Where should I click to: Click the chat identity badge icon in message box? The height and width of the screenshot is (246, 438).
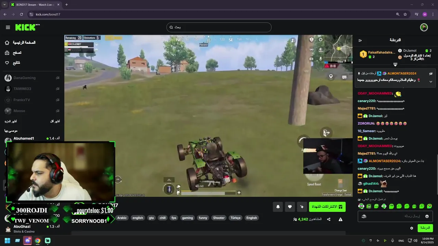pyautogui.click(x=364, y=216)
